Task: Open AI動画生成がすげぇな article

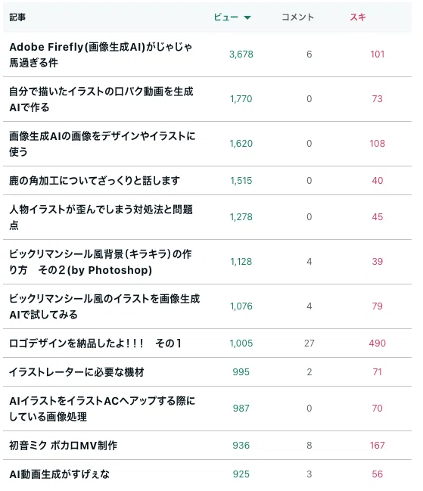Action: (60, 474)
